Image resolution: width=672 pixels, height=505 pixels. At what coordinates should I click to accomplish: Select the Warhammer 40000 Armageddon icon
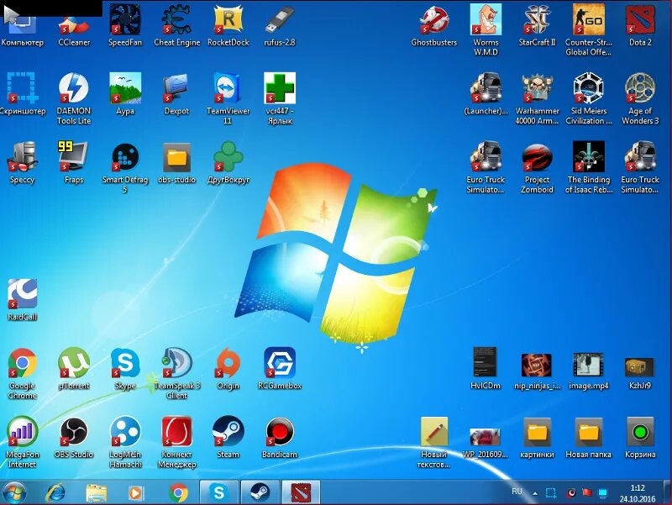537,98
